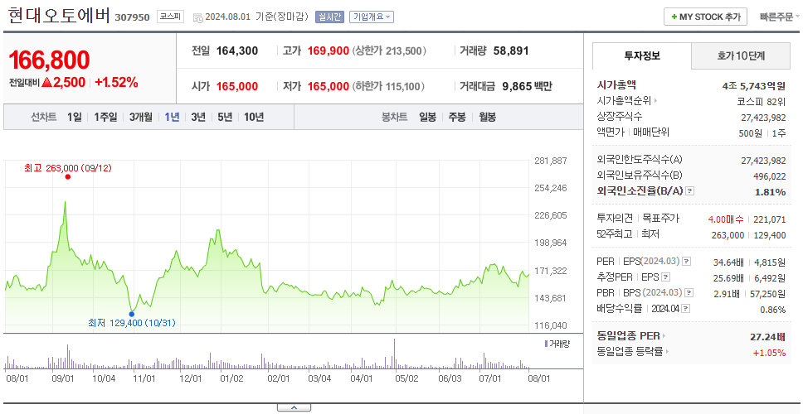
Task: Click the calendar icon beside 2024.08.01
Action: click(x=197, y=17)
